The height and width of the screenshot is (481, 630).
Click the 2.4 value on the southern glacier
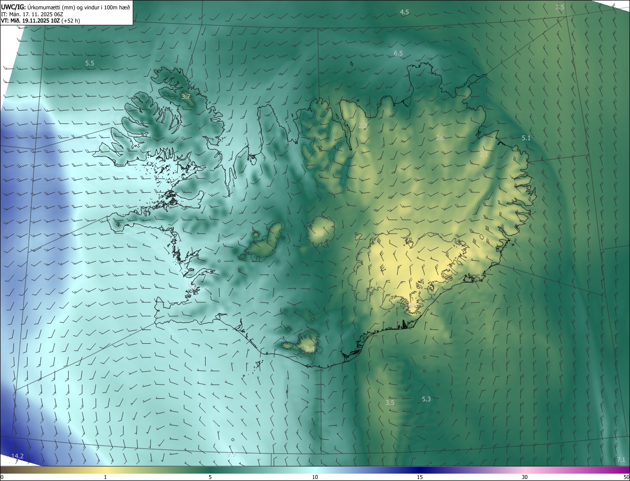310,349
